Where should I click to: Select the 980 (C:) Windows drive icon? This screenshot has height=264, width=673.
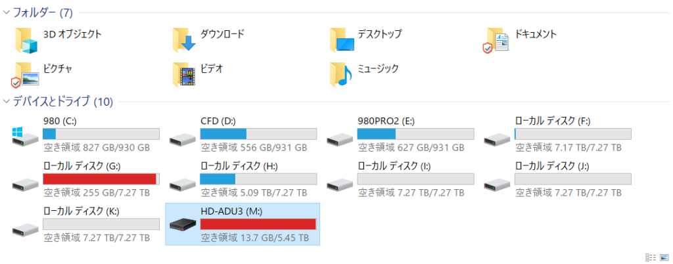coord(24,137)
